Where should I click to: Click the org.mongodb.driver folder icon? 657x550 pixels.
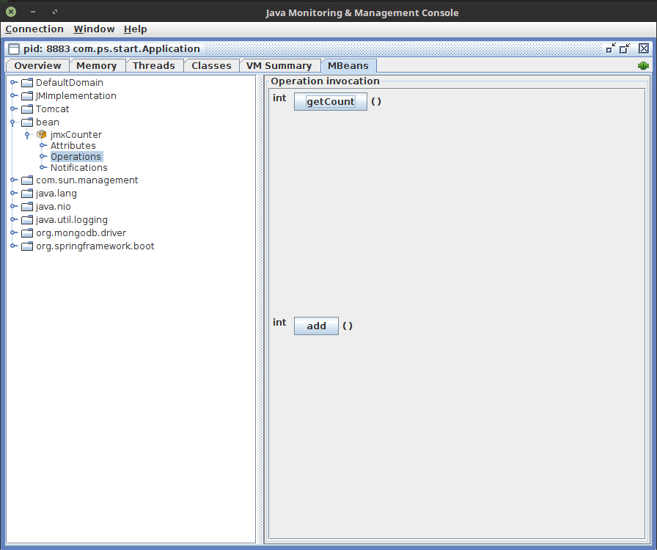(28, 233)
